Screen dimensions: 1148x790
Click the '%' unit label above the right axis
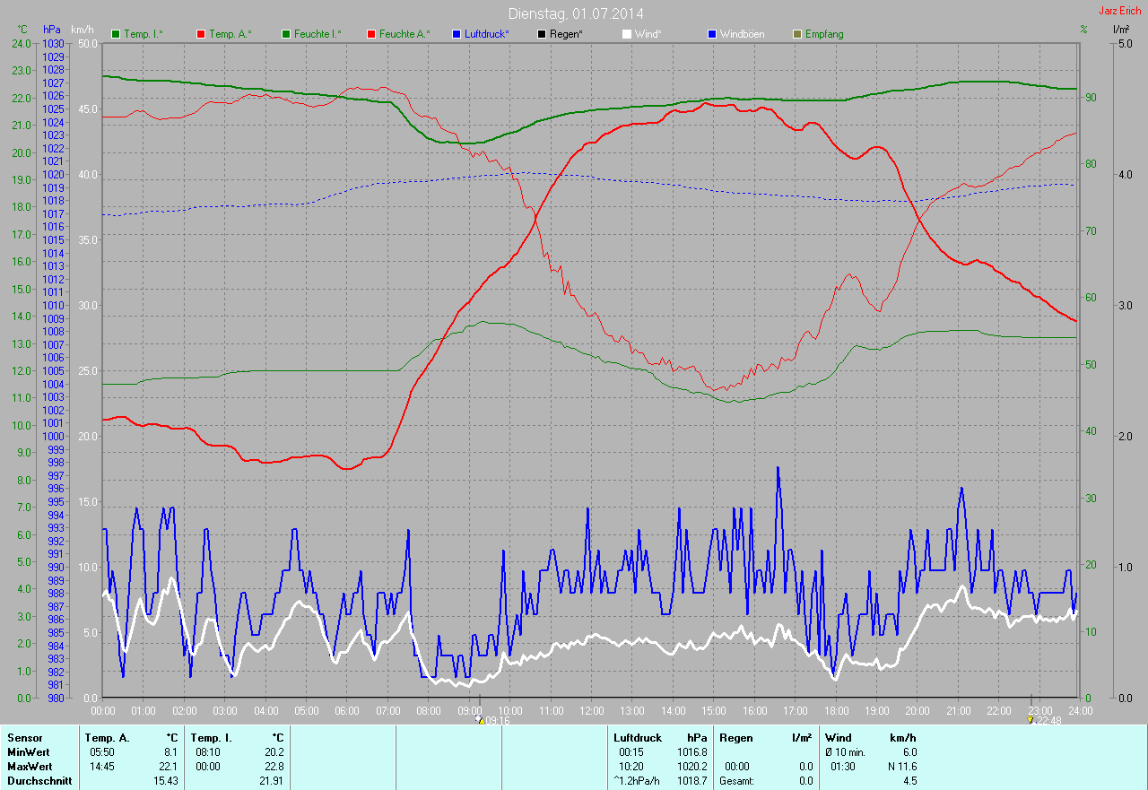[1083, 30]
